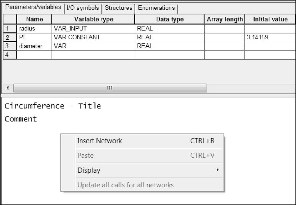This screenshot has width=296, height=205.
Task: Click the empty row 4 header
Action: (x=10, y=55)
